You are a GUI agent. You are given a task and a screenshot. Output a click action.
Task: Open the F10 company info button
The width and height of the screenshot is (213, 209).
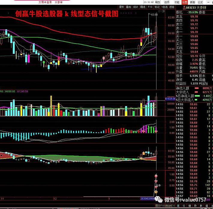tap(150, 7)
